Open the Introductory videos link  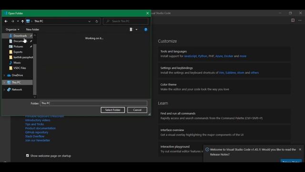[38, 120]
